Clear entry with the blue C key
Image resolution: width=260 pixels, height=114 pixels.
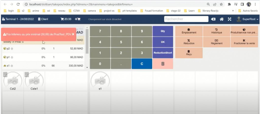(142, 64)
